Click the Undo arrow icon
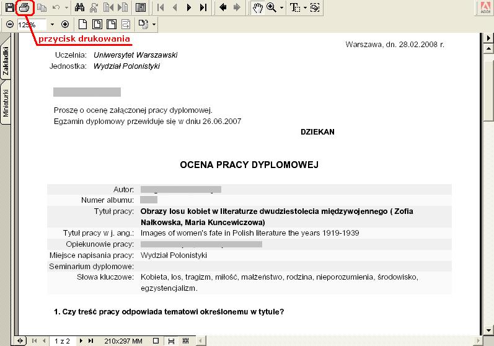 (56, 7)
